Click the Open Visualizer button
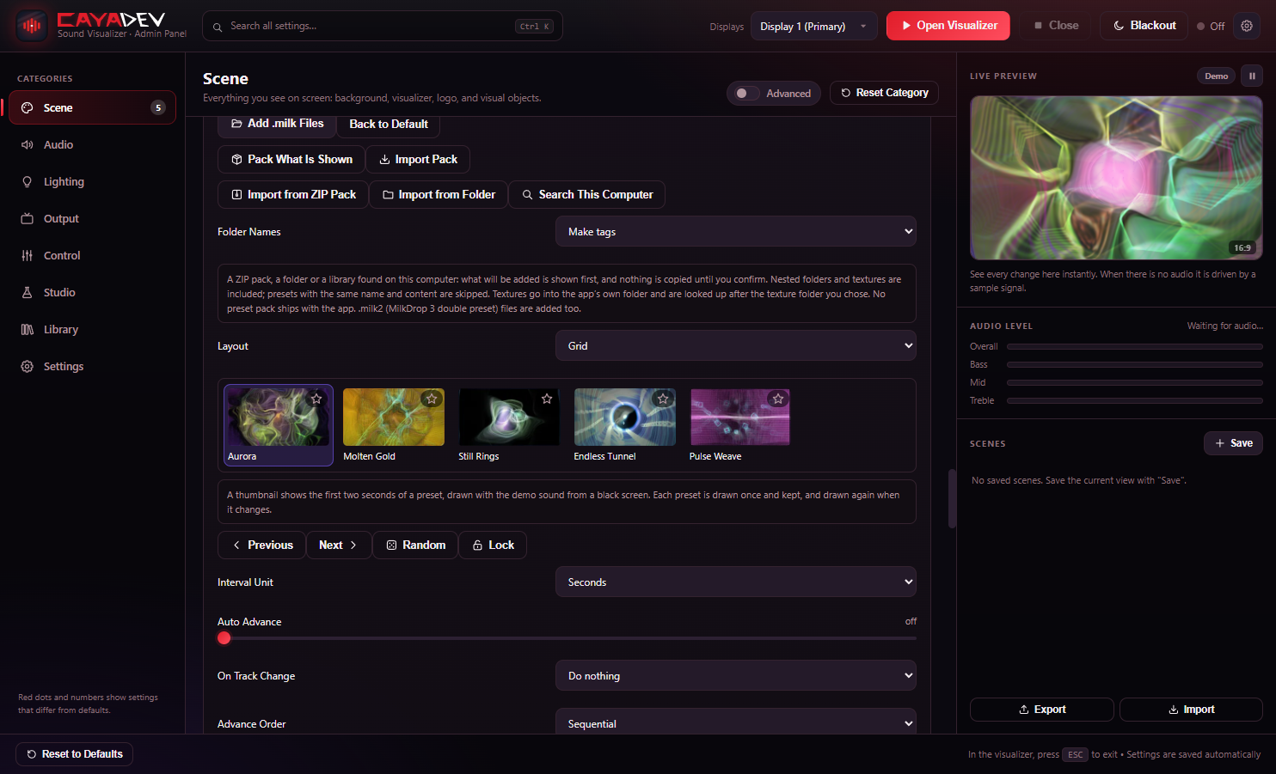The image size is (1276, 774). pyautogui.click(x=948, y=26)
